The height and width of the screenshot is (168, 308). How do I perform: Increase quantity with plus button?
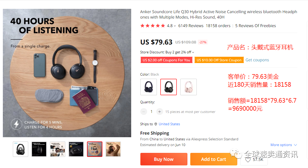tap(160, 112)
